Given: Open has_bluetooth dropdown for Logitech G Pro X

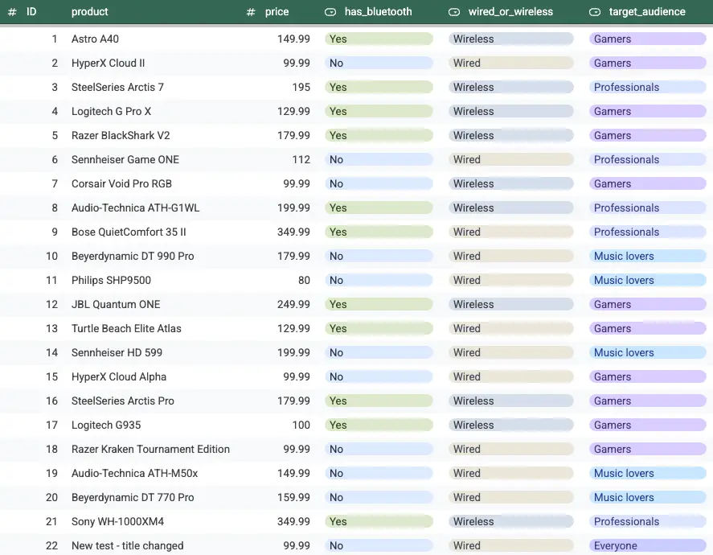Looking at the screenshot, I should 379,112.
